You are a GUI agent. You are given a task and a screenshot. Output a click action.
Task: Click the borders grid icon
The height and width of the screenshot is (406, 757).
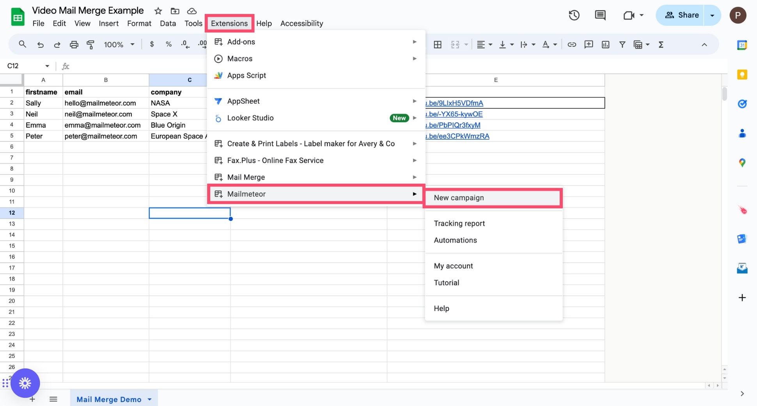point(438,45)
